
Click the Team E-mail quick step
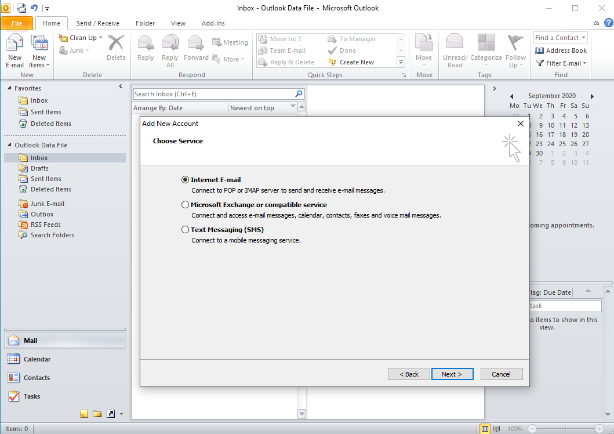282,50
